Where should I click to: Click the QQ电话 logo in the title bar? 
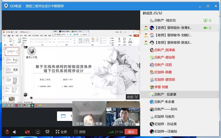[6, 5]
